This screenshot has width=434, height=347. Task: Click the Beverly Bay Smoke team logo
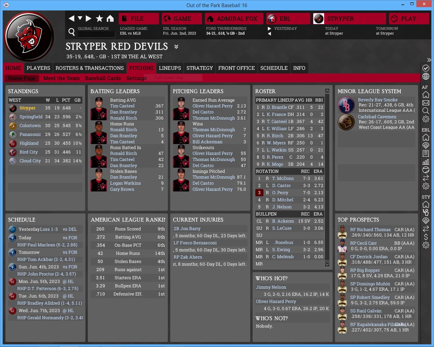tap(346, 105)
